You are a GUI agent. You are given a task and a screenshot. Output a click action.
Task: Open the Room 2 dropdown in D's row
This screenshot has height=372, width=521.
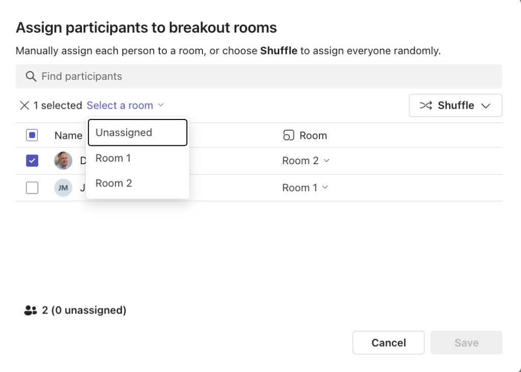coord(305,161)
